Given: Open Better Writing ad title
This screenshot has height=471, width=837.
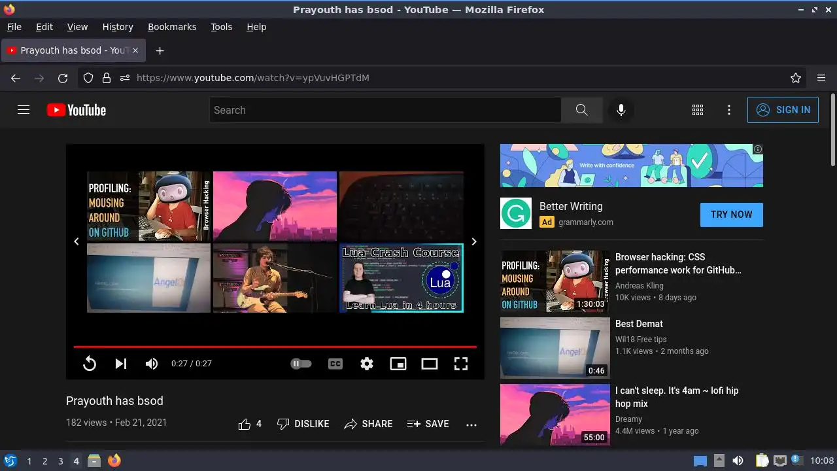Looking at the screenshot, I should [x=571, y=206].
